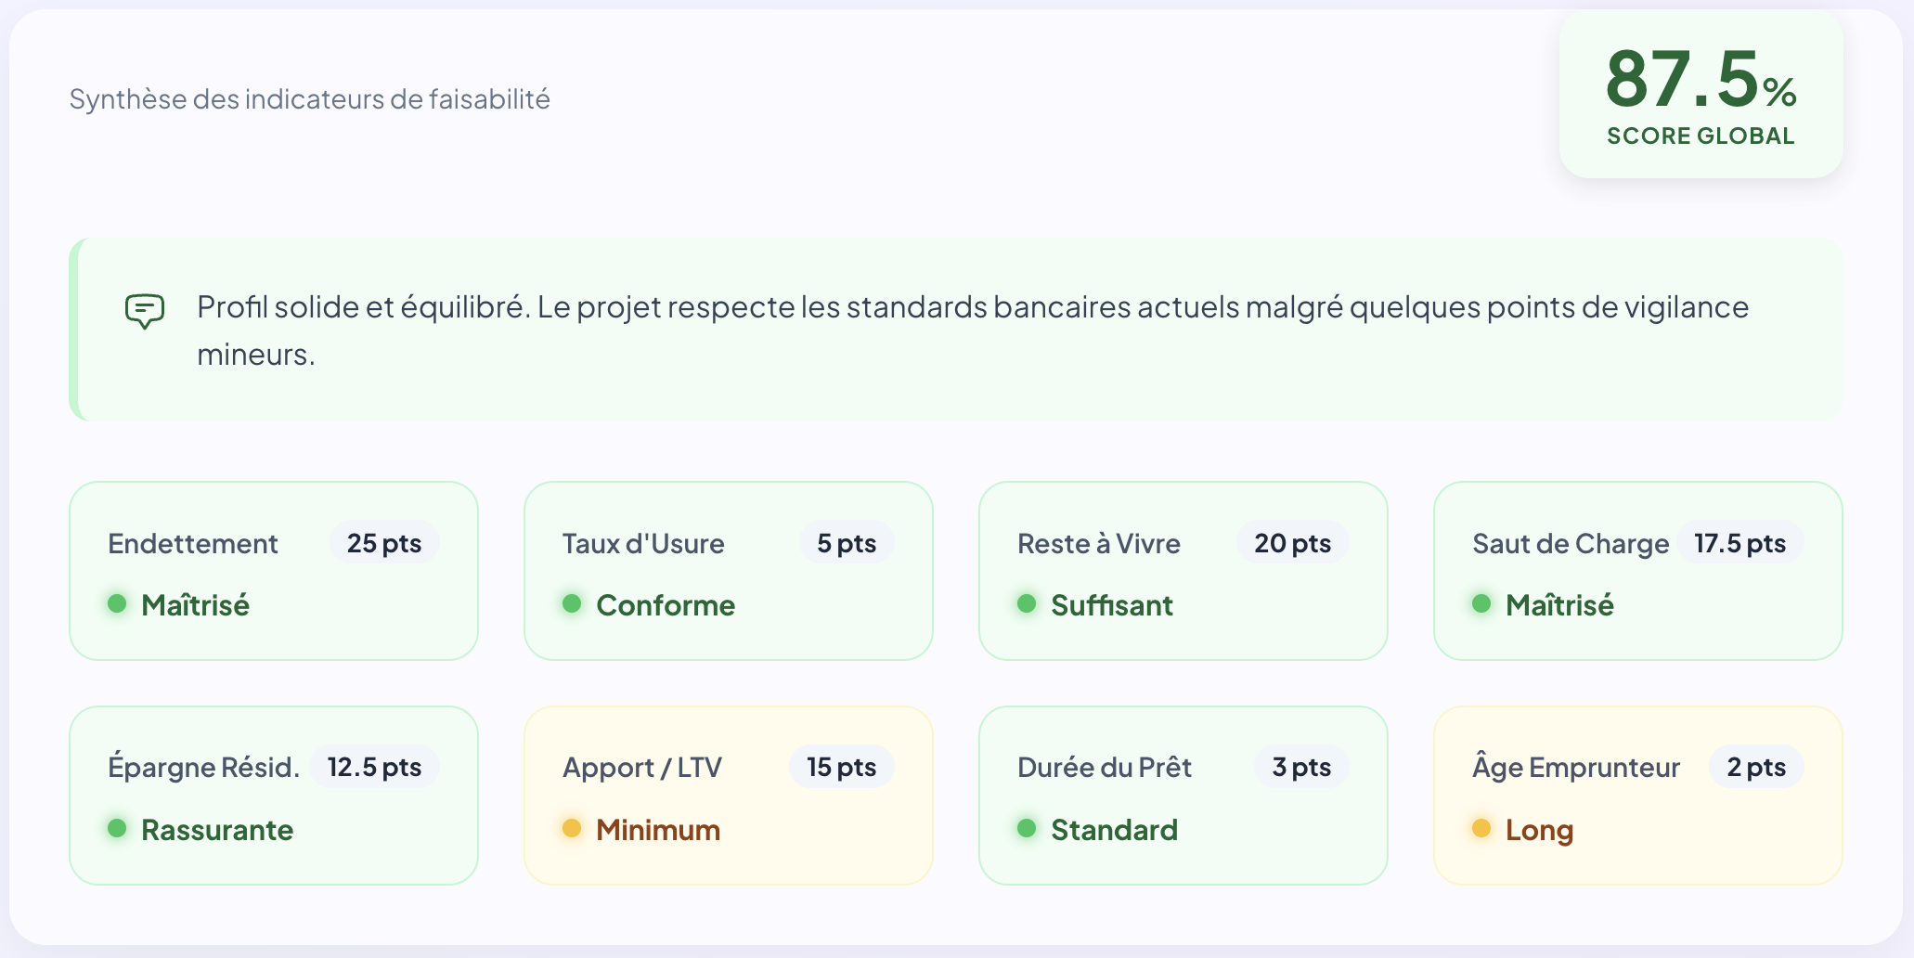Click the green dot beside Standard
This screenshot has height=958, width=1914.
click(x=1027, y=828)
